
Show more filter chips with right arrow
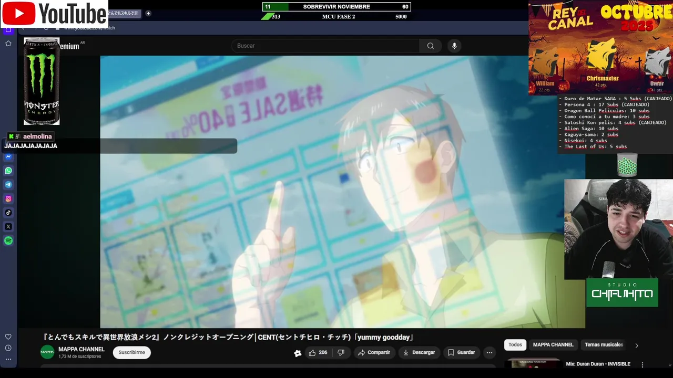636,345
